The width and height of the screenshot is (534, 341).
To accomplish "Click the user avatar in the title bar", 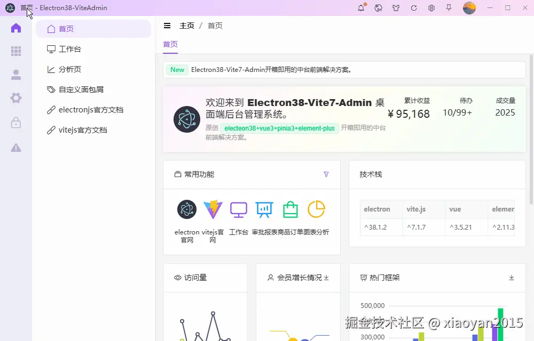I will point(469,8).
